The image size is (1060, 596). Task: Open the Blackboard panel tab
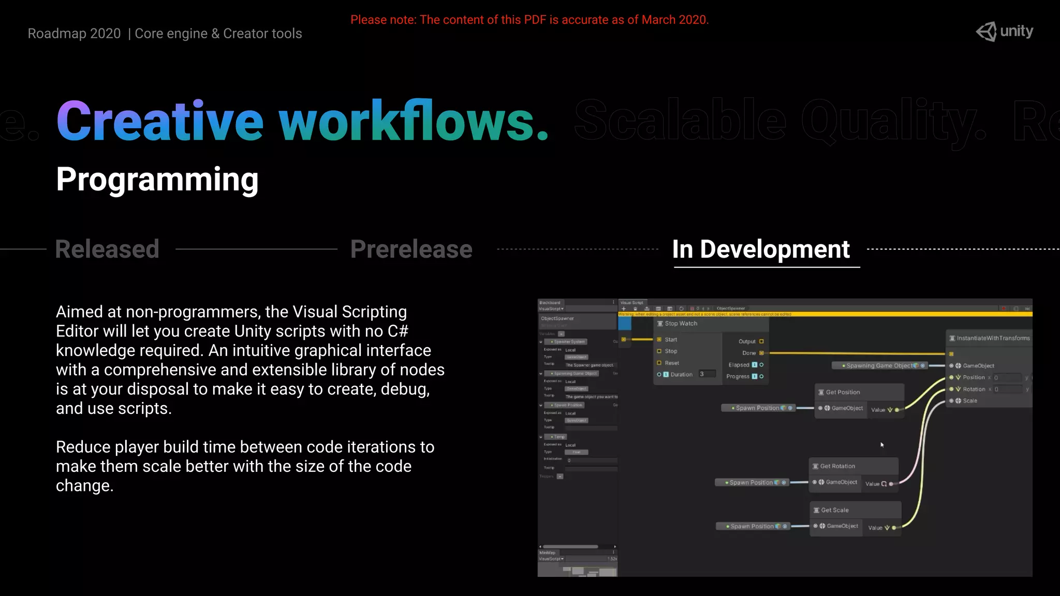[550, 303]
